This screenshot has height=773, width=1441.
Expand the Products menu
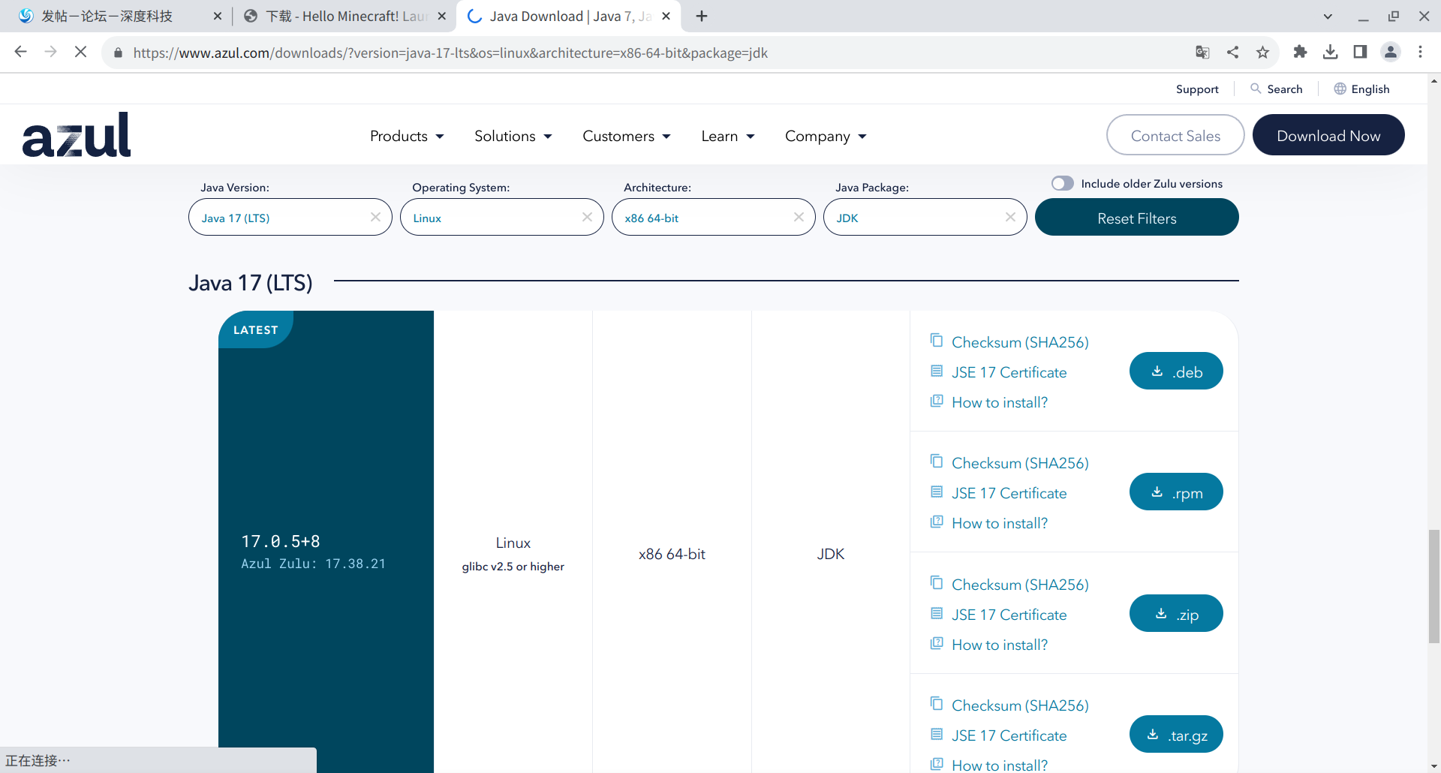pos(407,137)
